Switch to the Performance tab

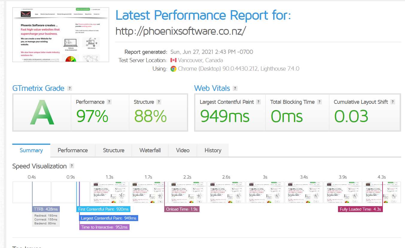(73, 150)
